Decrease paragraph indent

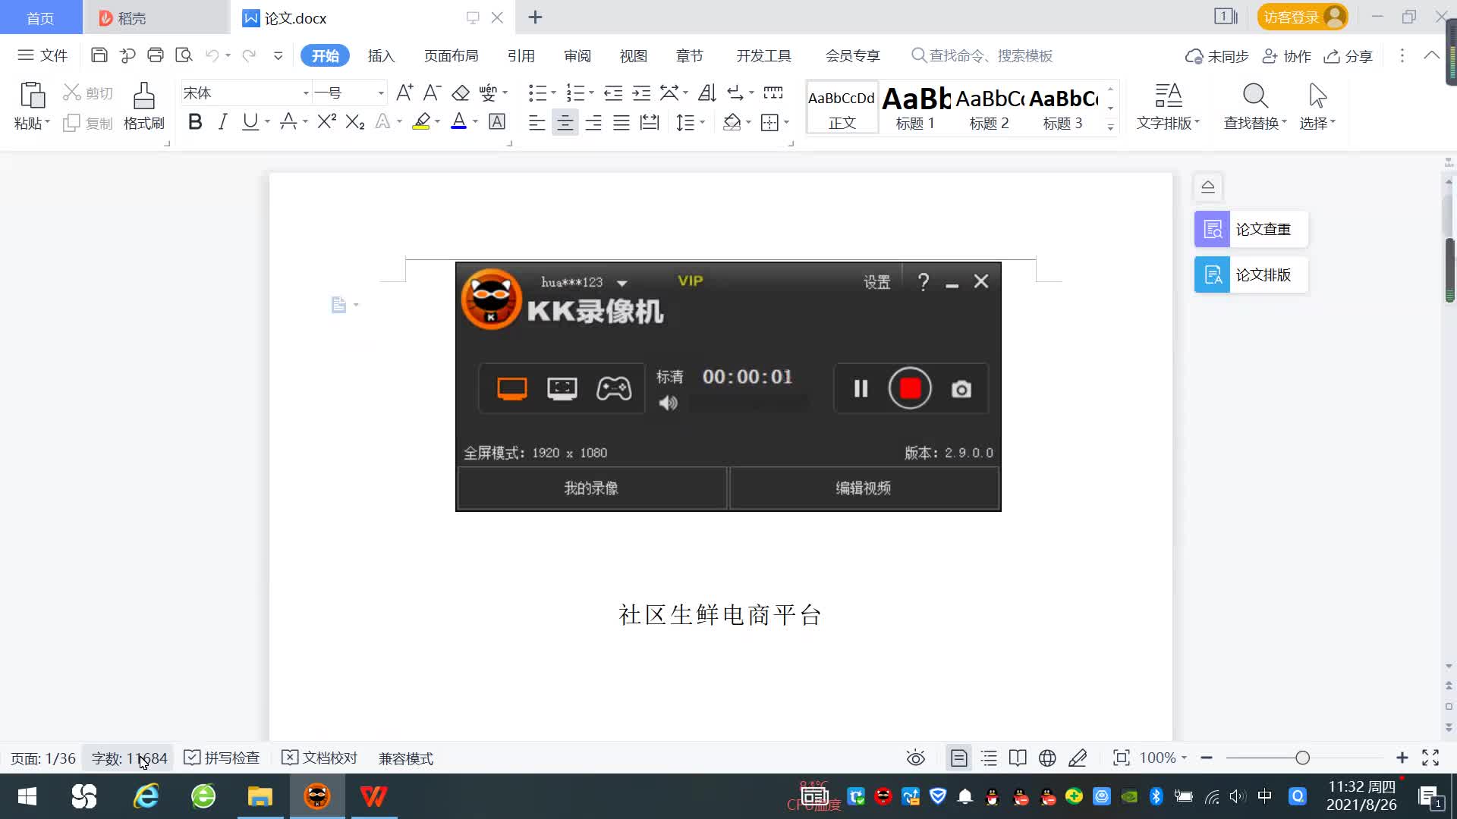click(x=613, y=93)
